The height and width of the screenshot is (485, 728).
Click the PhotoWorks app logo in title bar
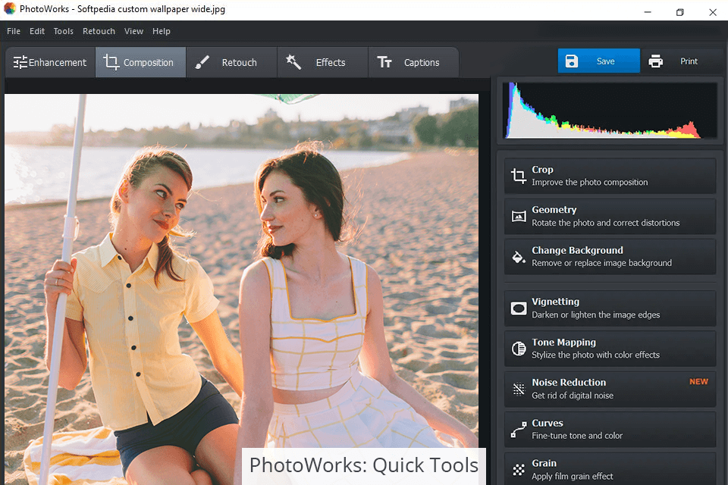point(9,9)
